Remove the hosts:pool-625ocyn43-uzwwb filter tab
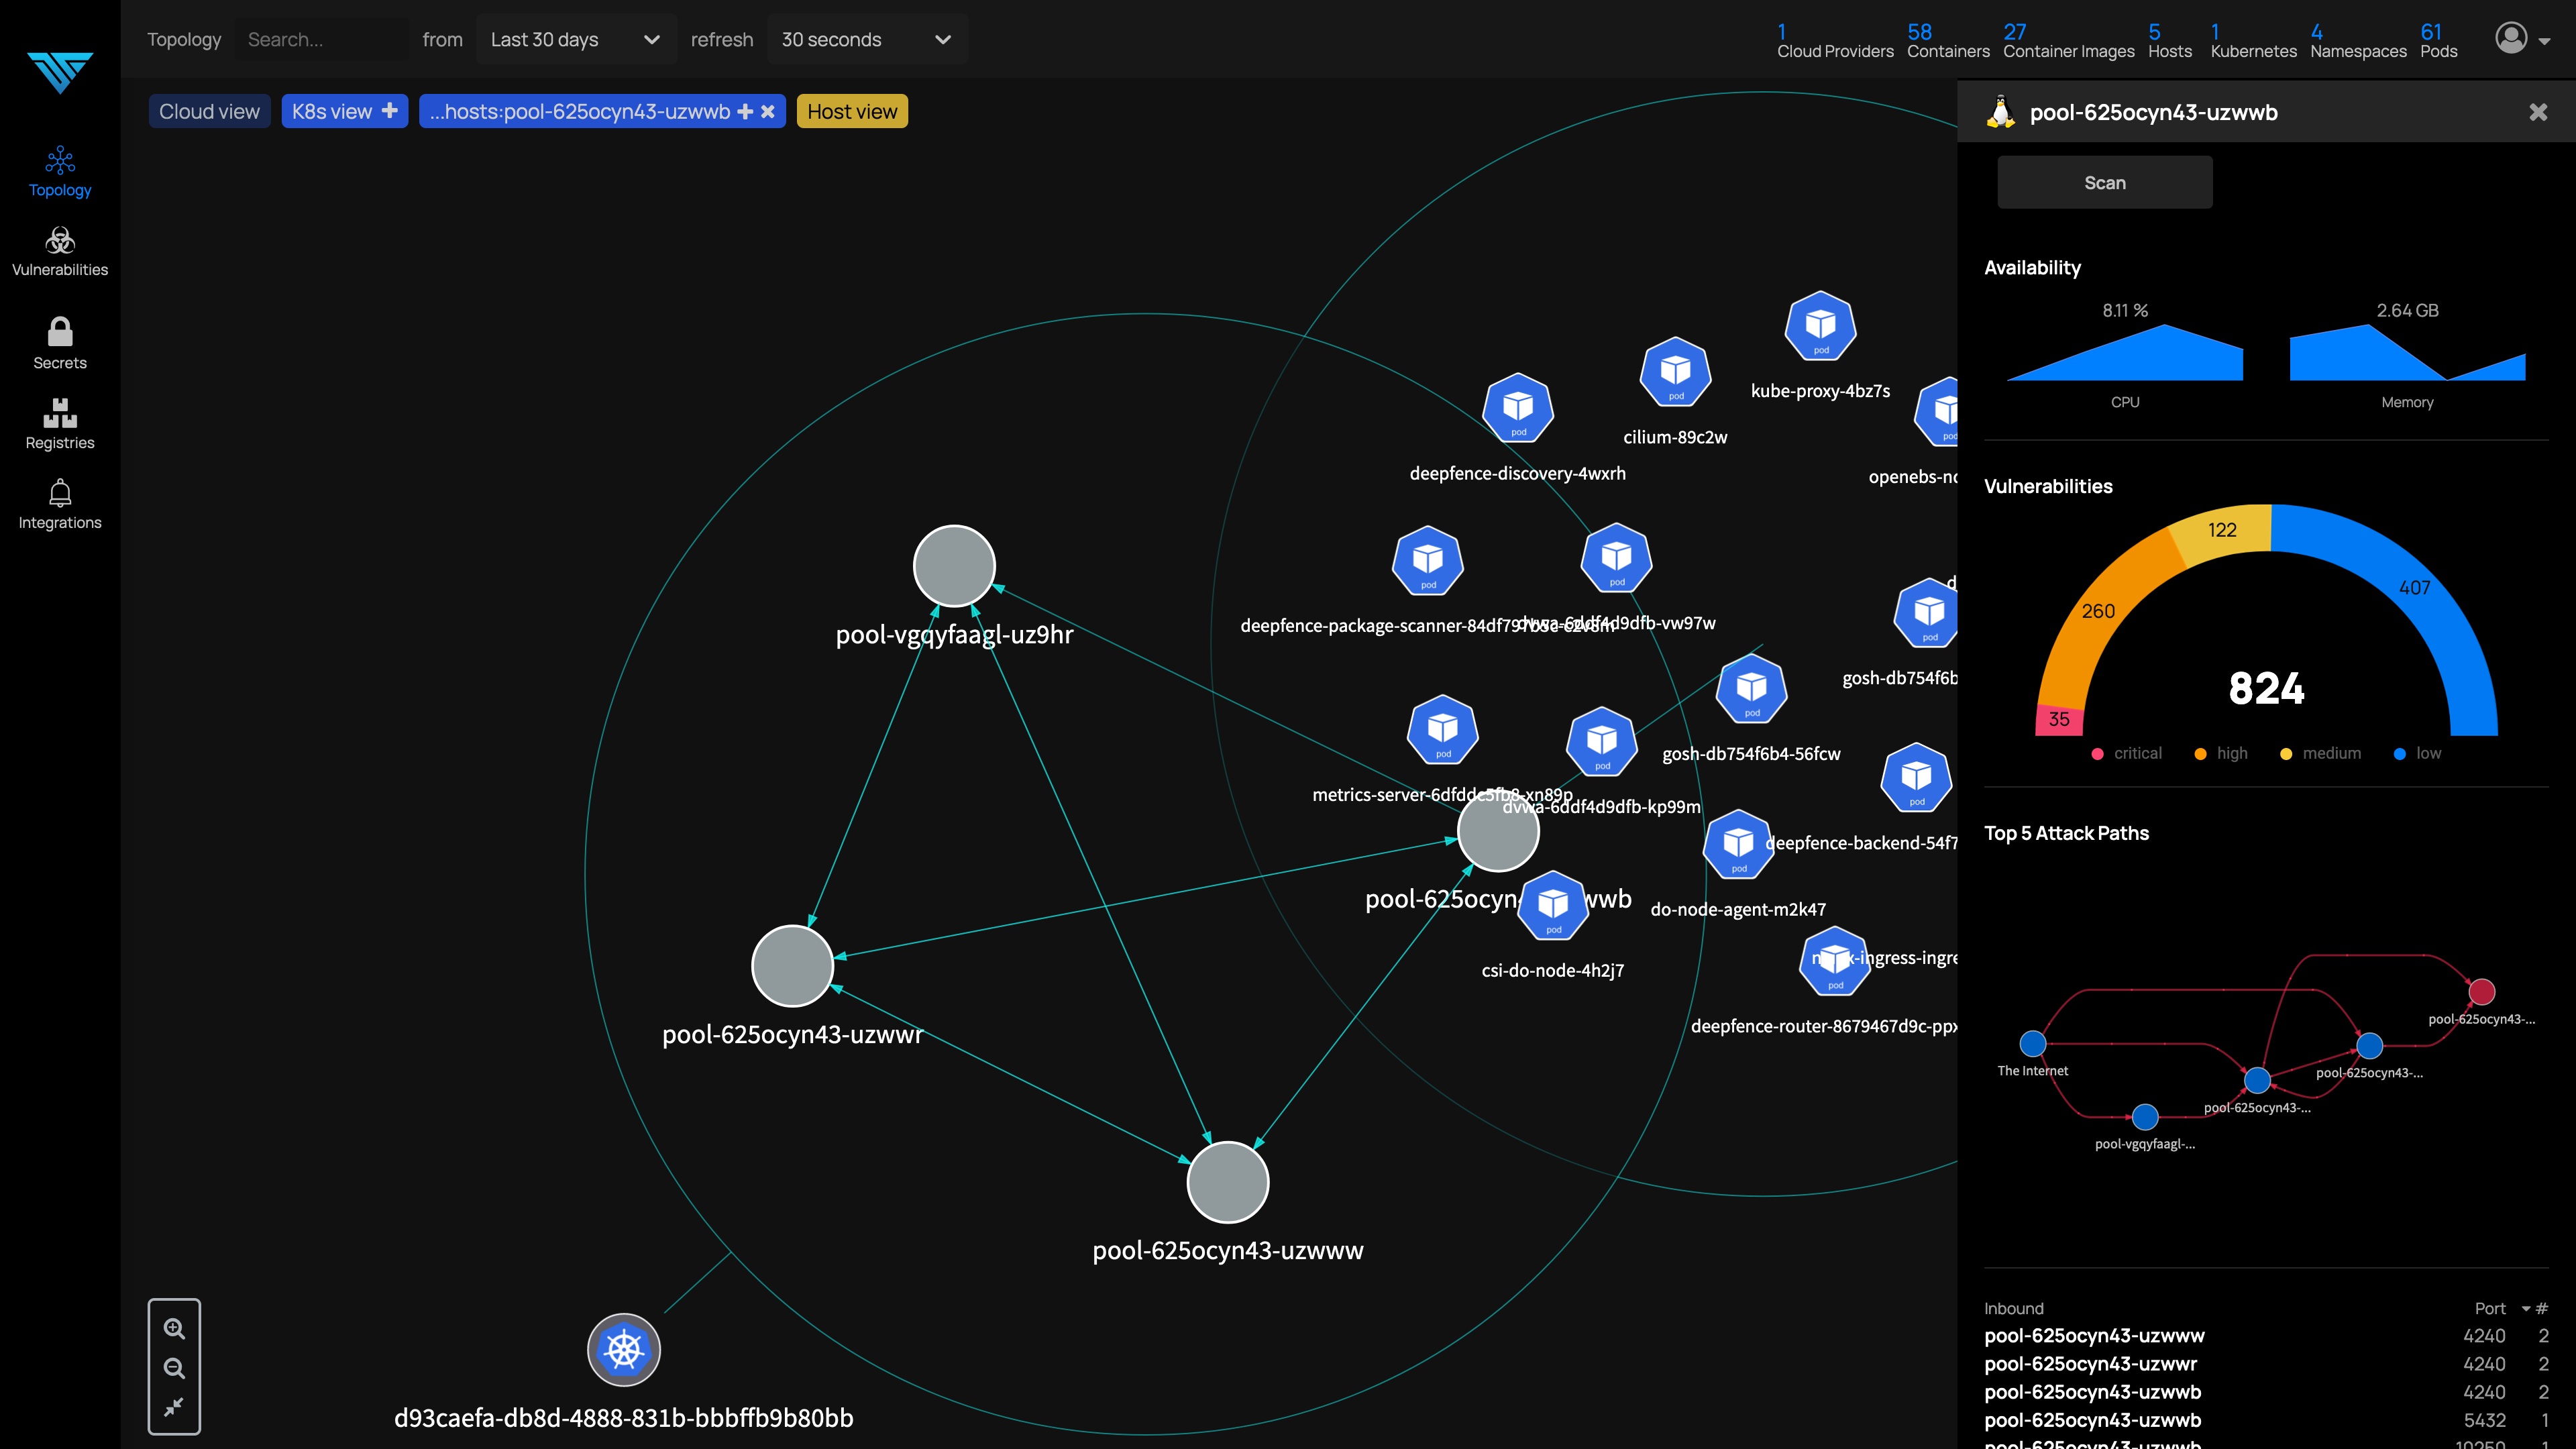Viewport: 2576px width, 1449px height. pyautogui.click(x=768, y=111)
